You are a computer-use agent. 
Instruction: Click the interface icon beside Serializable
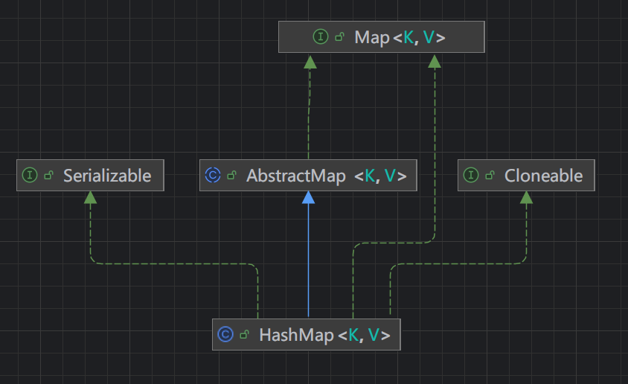pyautogui.click(x=30, y=176)
